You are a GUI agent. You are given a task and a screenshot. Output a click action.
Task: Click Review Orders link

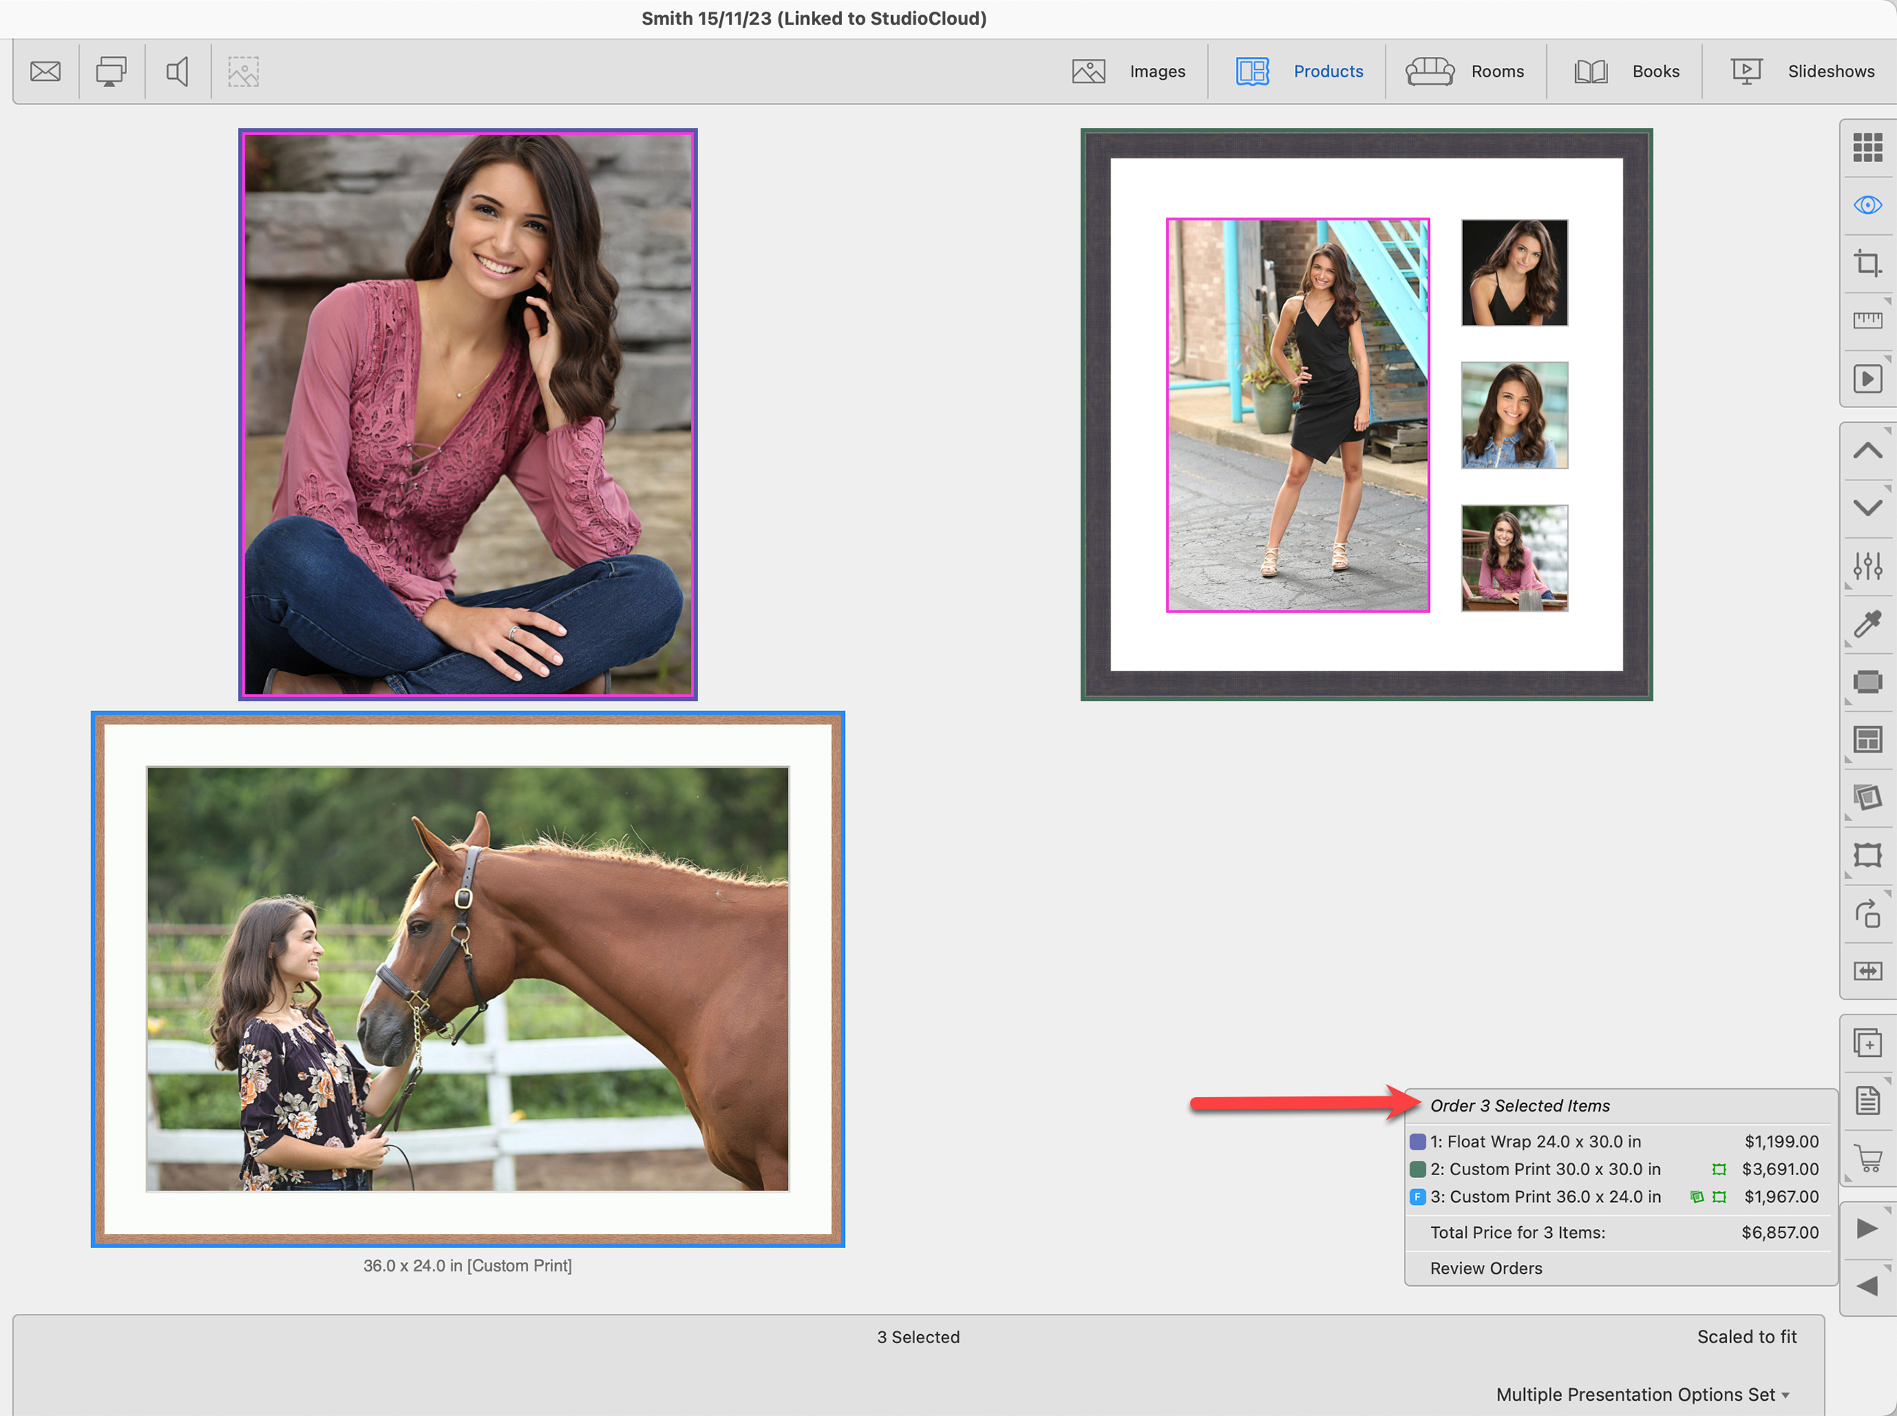(1485, 1268)
